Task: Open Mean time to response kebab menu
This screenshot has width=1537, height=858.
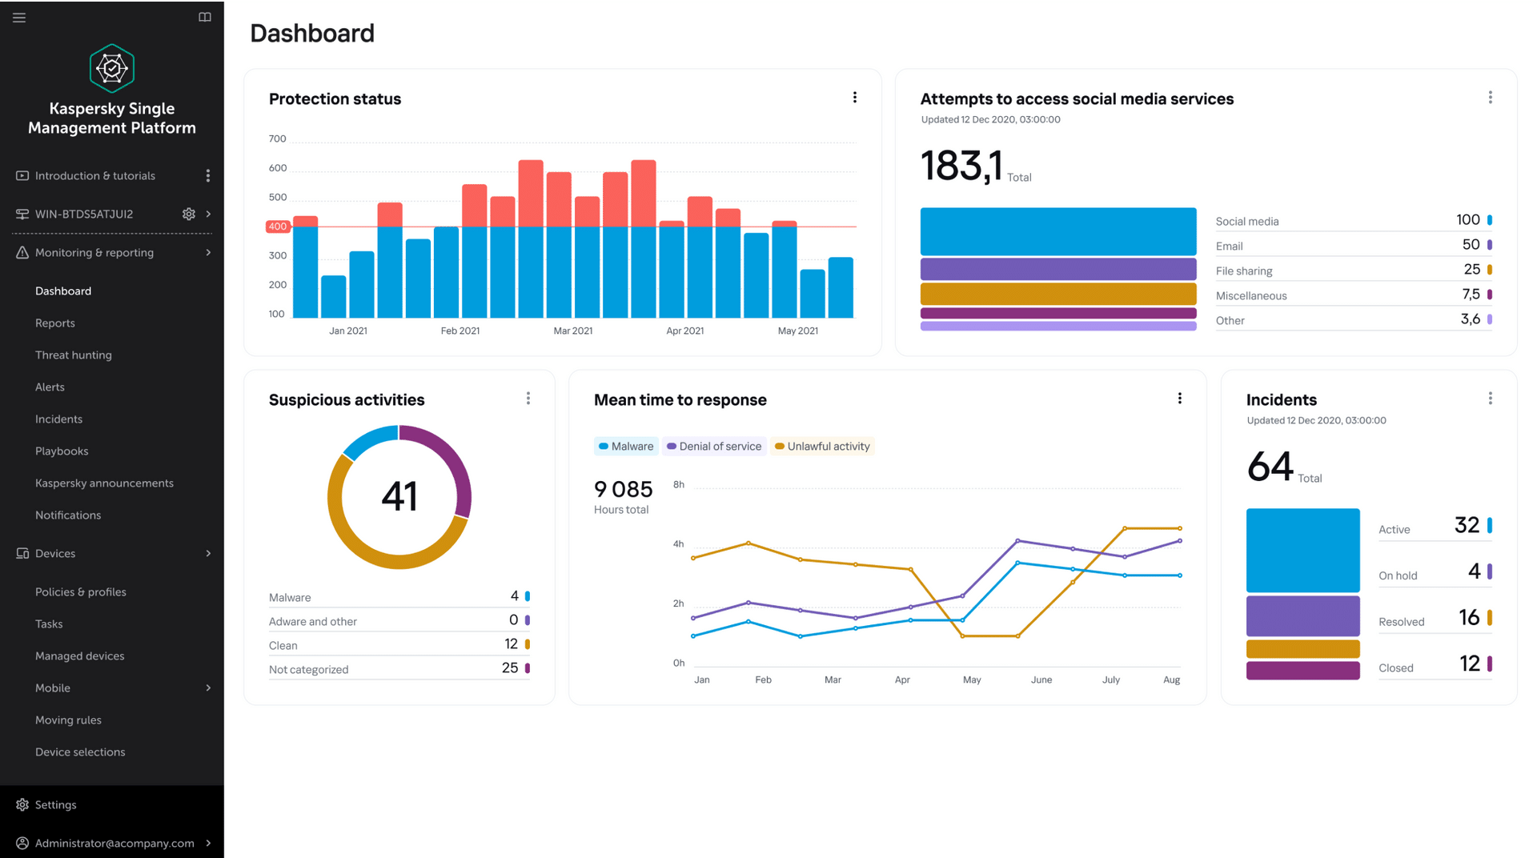Action: click(x=1179, y=399)
